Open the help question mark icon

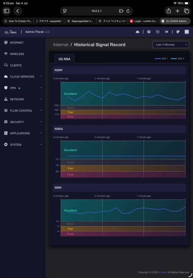click(x=149, y=32)
